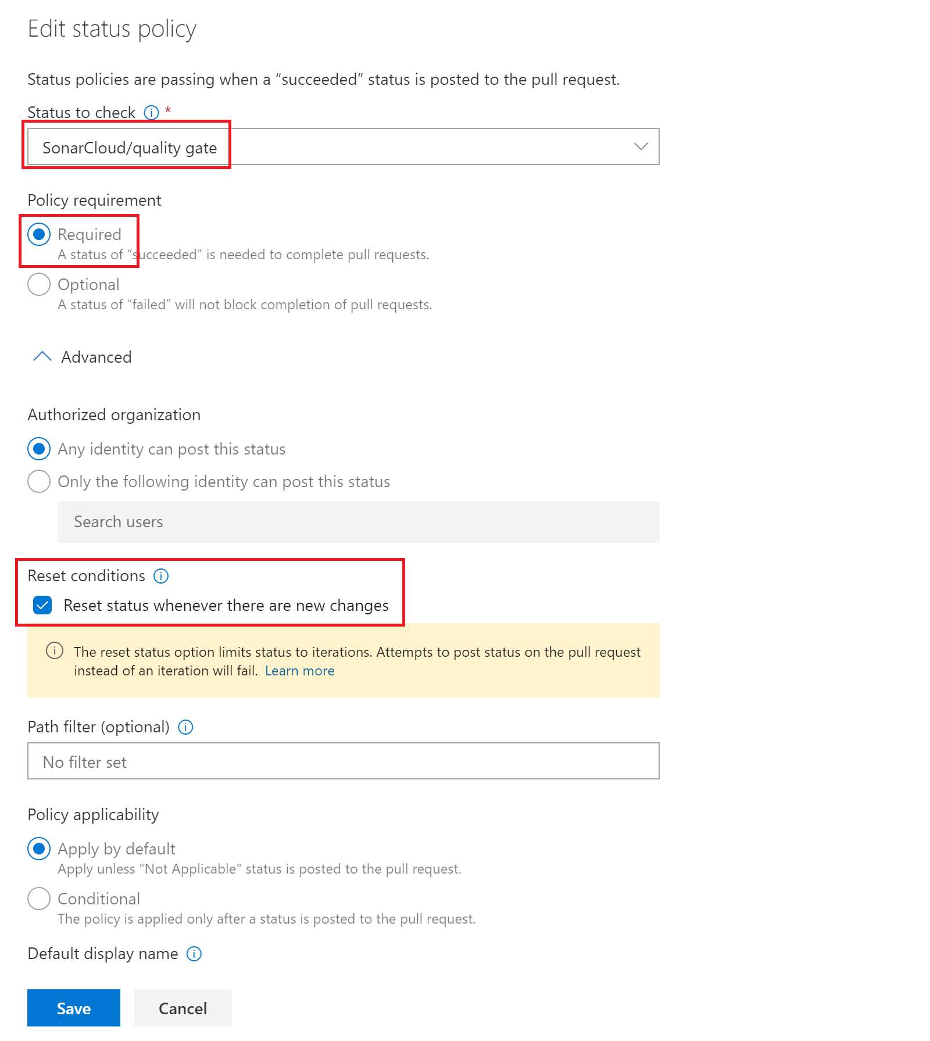Click info icon next to Path filter
930x1041 pixels.
pos(185,727)
